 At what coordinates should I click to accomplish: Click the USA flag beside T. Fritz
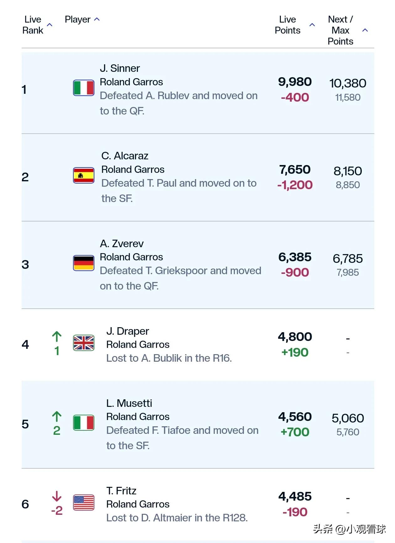[x=84, y=503]
